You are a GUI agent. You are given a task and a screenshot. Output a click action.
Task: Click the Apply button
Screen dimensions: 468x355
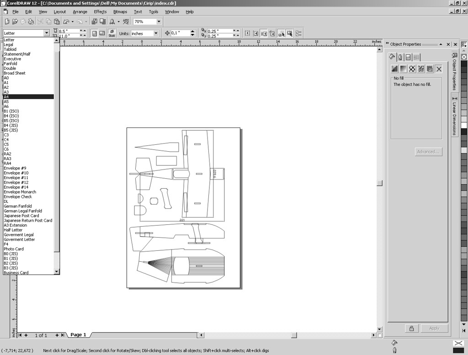click(x=434, y=329)
